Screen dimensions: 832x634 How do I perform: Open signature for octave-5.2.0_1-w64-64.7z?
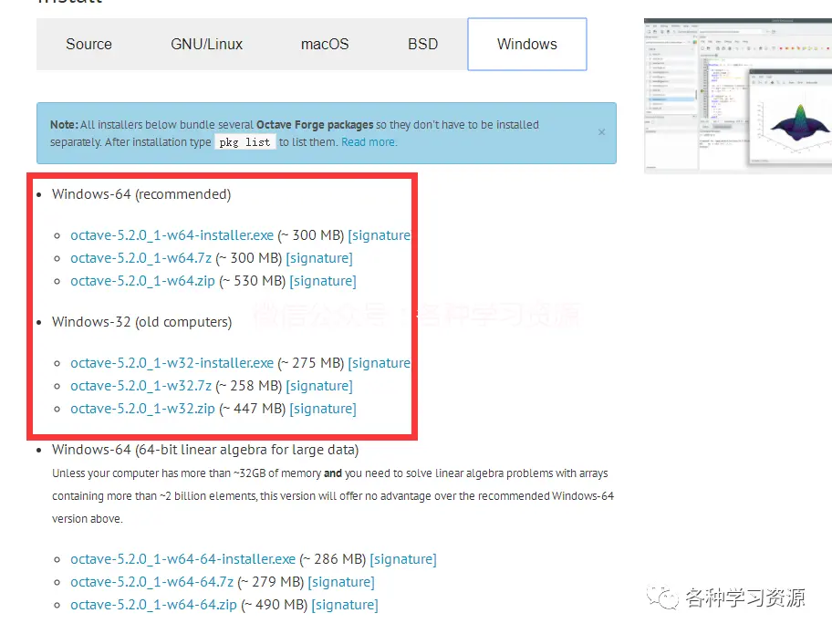click(x=341, y=582)
